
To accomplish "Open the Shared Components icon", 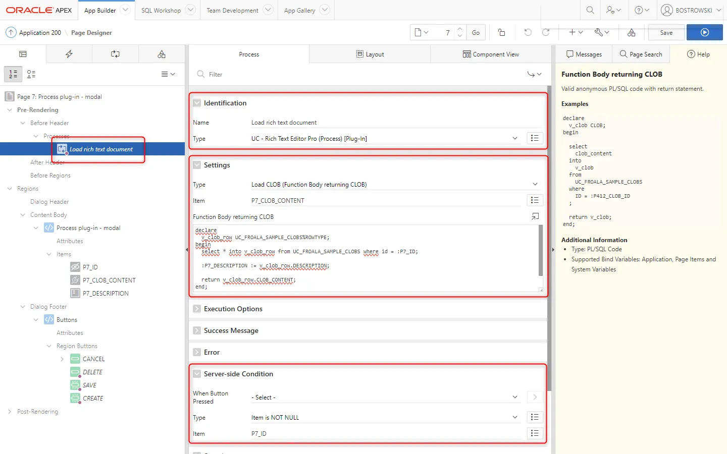I will coord(631,32).
